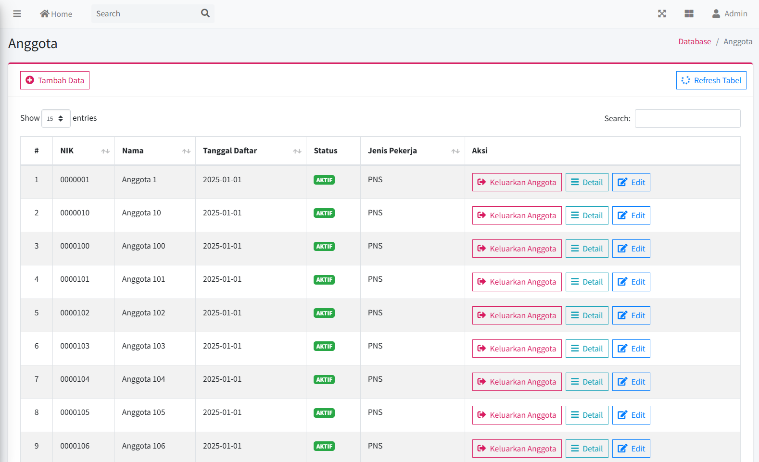This screenshot has width=759, height=462.
Task: Sort table by Nama column
Action: point(155,151)
